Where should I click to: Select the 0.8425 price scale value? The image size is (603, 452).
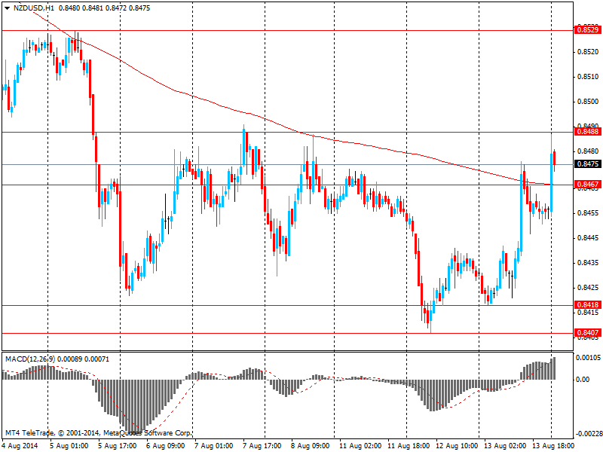[588, 288]
